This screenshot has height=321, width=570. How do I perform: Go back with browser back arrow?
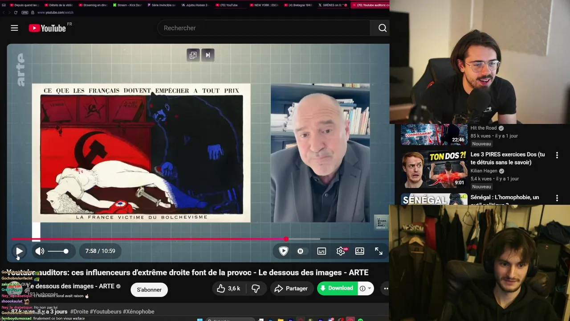point(4,12)
